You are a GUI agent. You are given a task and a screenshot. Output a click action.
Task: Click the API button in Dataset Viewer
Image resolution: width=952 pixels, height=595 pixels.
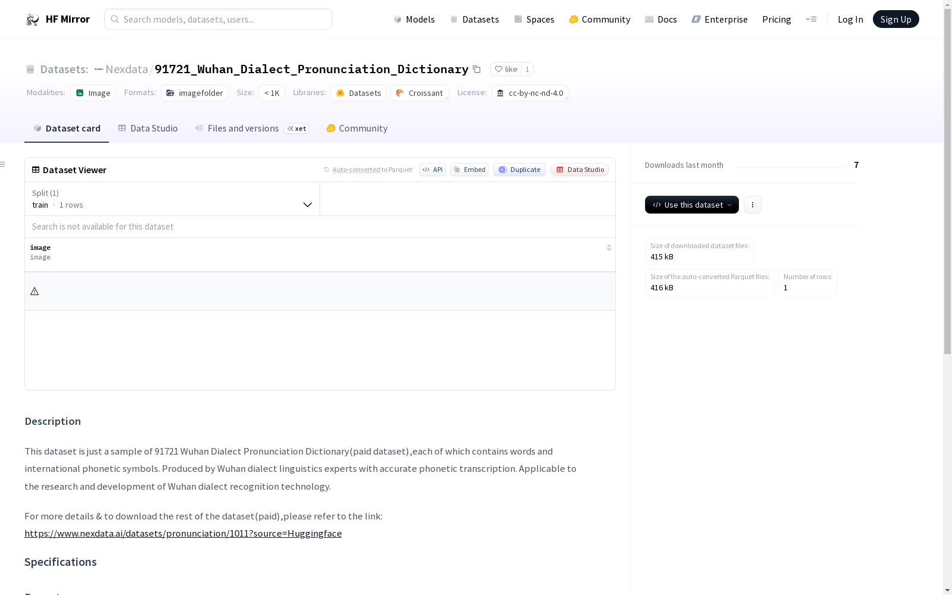[433, 170]
